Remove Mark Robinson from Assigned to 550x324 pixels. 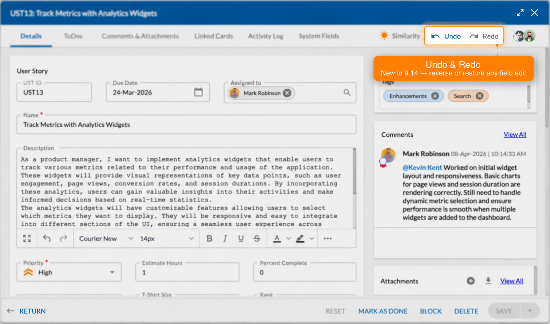pyautogui.click(x=287, y=93)
